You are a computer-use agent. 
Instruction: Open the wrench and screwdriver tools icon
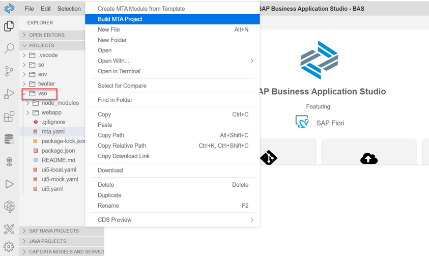click(x=9, y=229)
